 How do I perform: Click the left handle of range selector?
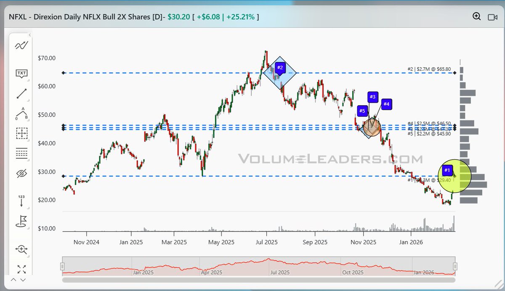62,266
